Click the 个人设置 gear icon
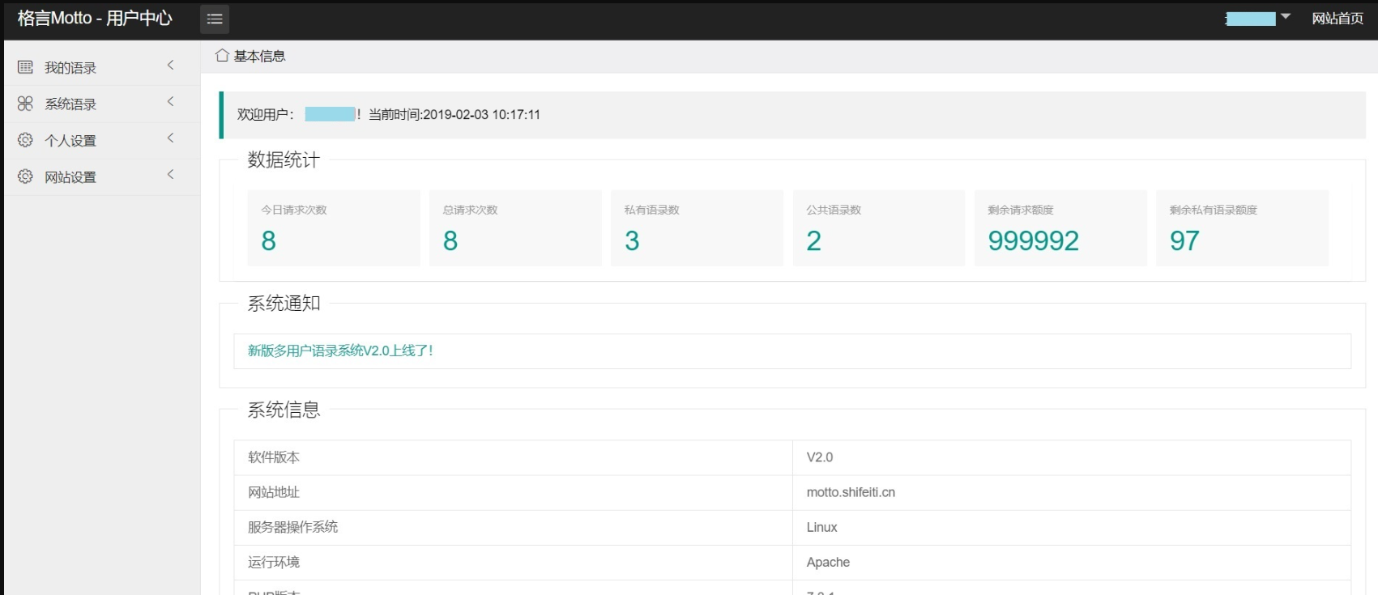The height and width of the screenshot is (595, 1378). [25, 140]
